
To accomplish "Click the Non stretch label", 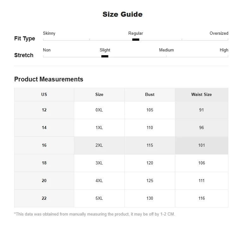I will coord(47,50).
